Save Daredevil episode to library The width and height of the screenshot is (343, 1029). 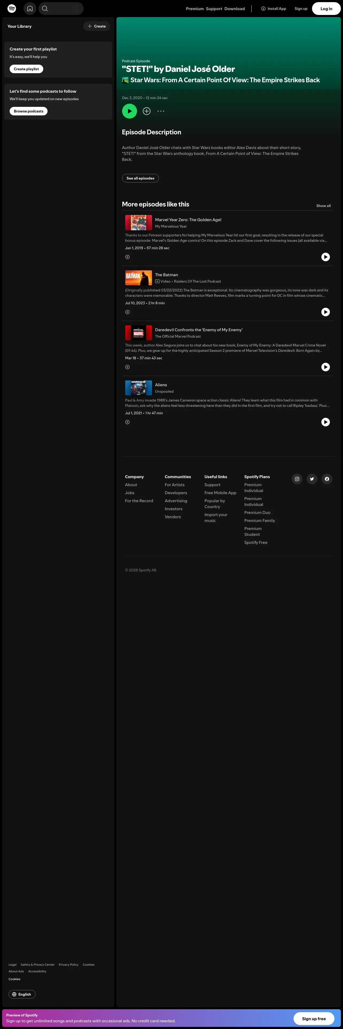coord(127,367)
